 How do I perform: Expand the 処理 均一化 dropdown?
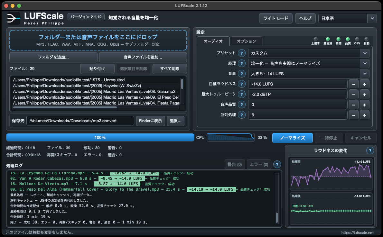[309, 63]
